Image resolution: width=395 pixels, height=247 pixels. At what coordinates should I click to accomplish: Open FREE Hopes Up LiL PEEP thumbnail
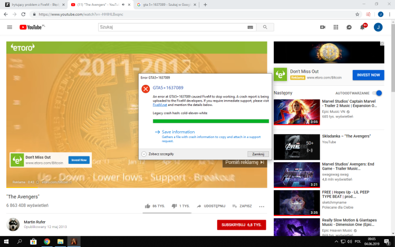(x=297, y=203)
